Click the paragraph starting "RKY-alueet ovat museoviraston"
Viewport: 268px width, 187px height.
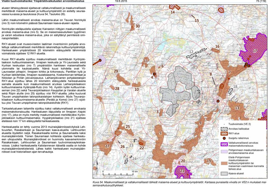pyautogui.click(x=44, y=49)
